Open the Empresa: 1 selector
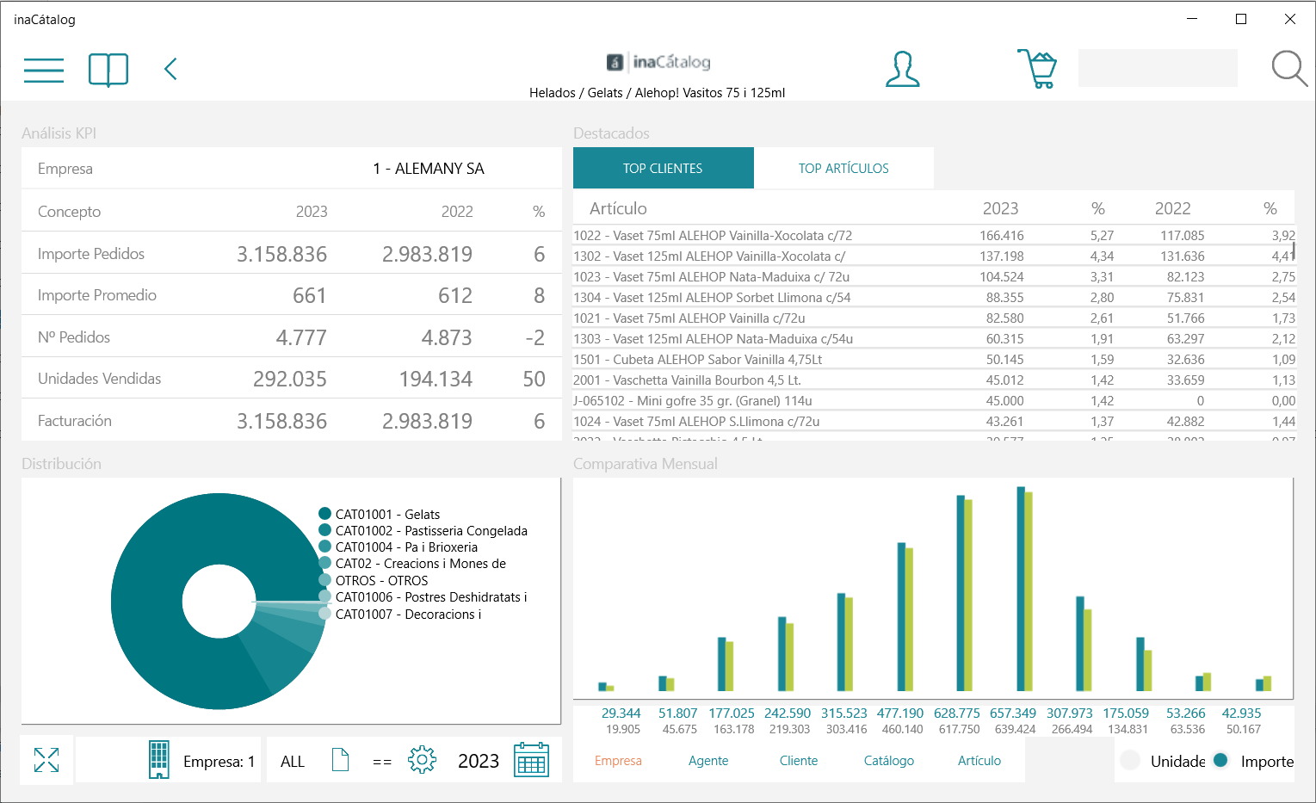Screen dimensions: 1316x803 click(x=201, y=761)
